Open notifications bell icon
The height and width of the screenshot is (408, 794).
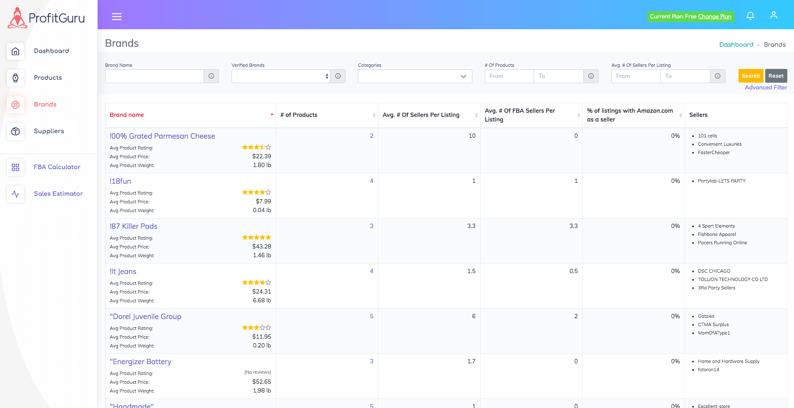coord(750,16)
